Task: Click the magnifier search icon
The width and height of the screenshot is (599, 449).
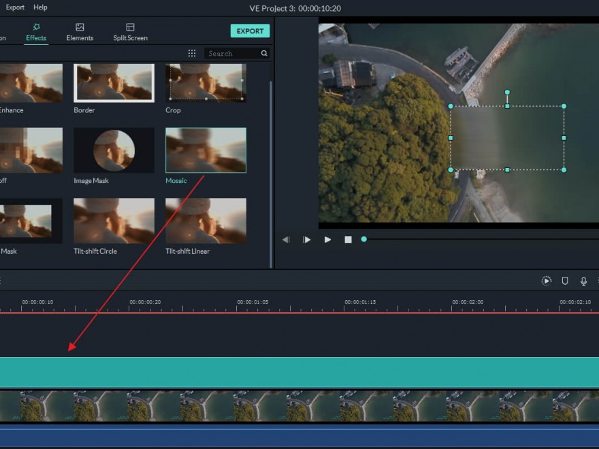Action: pos(264,53)
